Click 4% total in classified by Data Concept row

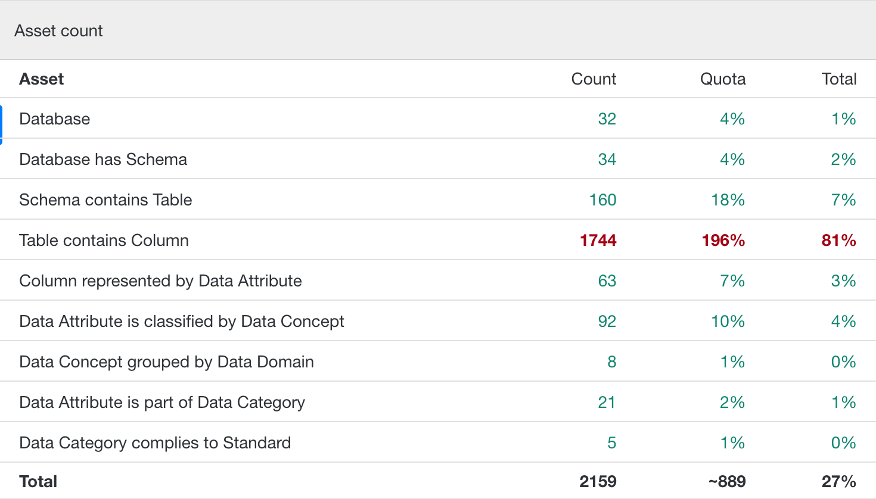[844, 322]
